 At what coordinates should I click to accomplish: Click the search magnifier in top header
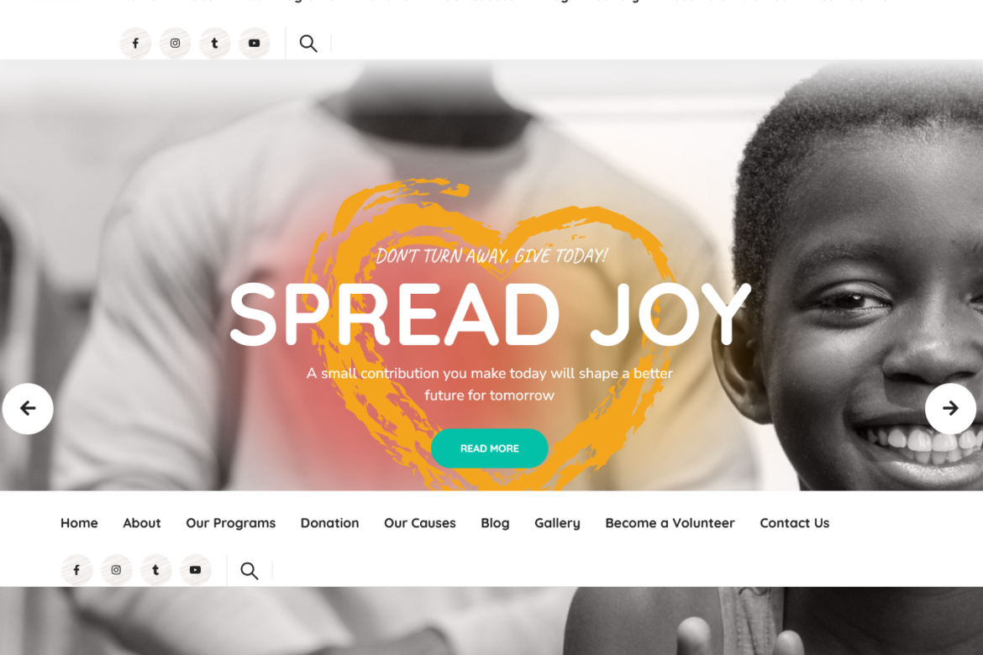click(x=308, y=44)
